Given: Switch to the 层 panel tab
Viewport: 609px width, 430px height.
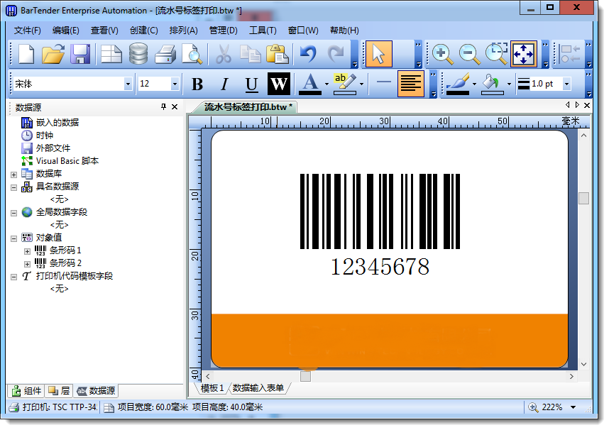Looking at the screenshot, I should pyautogui.click(x=59, y=391).
